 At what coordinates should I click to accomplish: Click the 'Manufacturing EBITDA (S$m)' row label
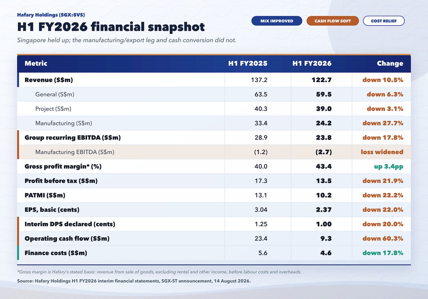[x=75, y=152]
